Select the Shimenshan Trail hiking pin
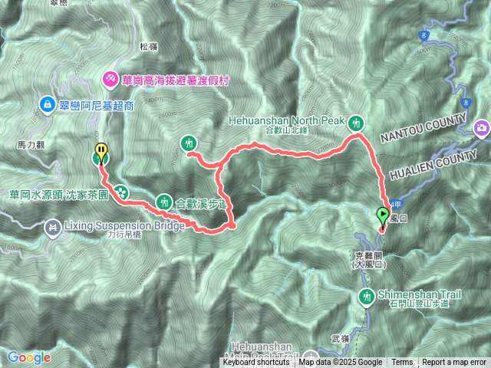This screenshot has width=491, height=368. coord(367,297)
